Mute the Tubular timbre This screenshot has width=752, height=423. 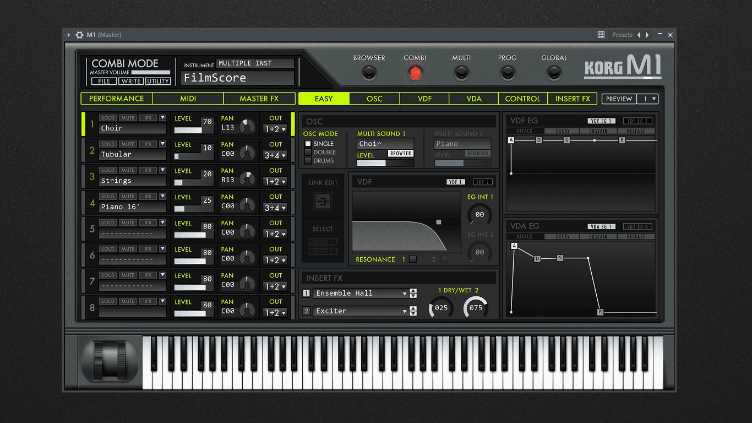128,144
